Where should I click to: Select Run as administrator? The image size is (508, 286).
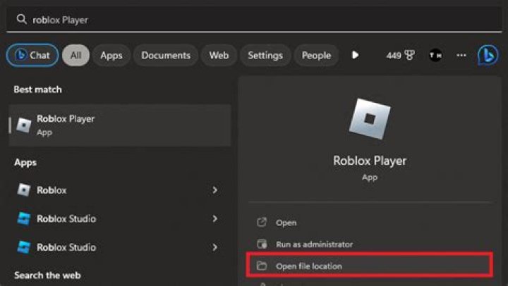314,244
